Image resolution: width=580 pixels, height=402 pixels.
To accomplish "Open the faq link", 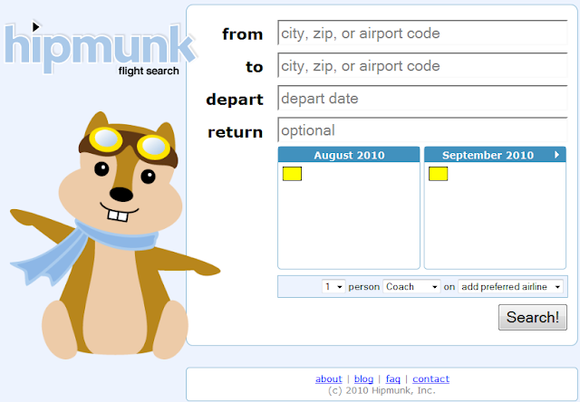I will 392,378.
